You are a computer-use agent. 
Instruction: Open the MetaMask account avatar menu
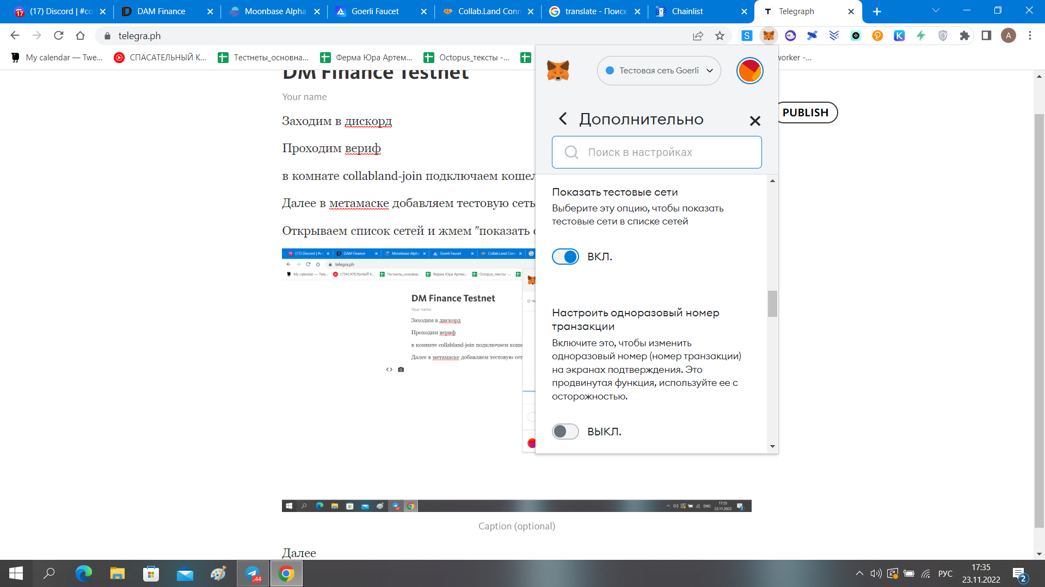tap(749, 71)
